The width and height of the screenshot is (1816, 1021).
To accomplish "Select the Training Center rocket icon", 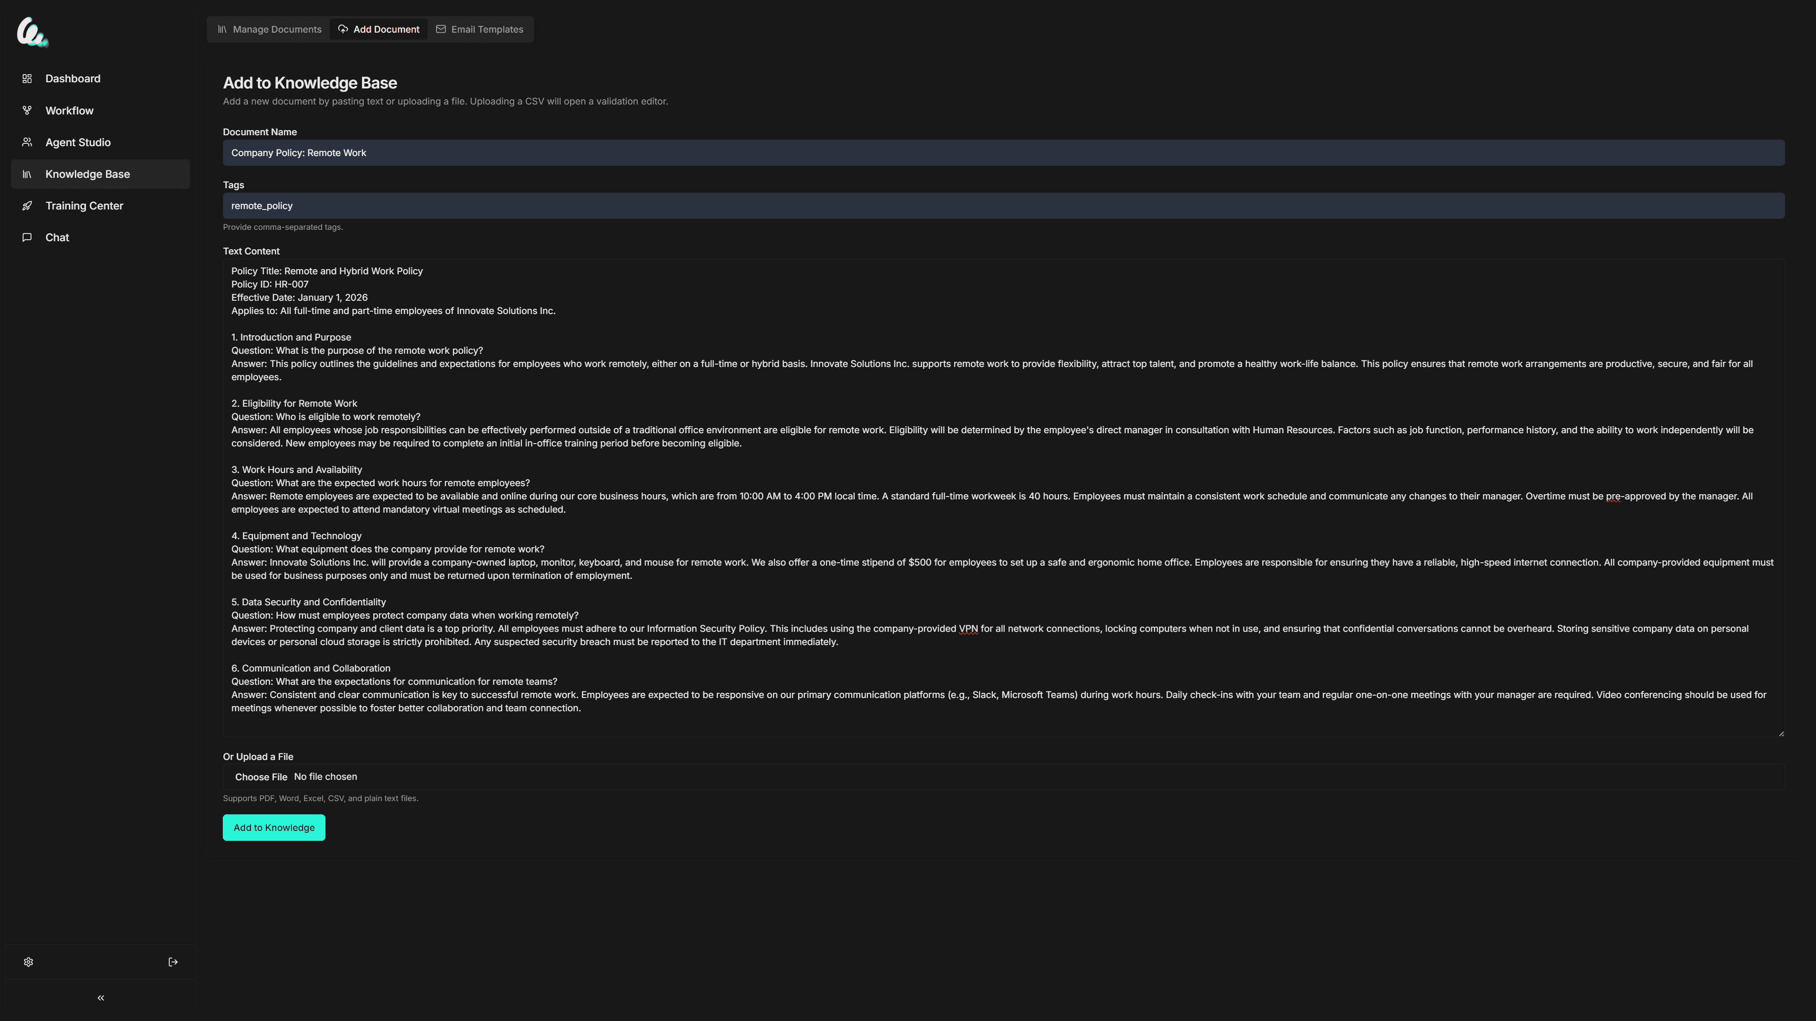I will point(27,205).
